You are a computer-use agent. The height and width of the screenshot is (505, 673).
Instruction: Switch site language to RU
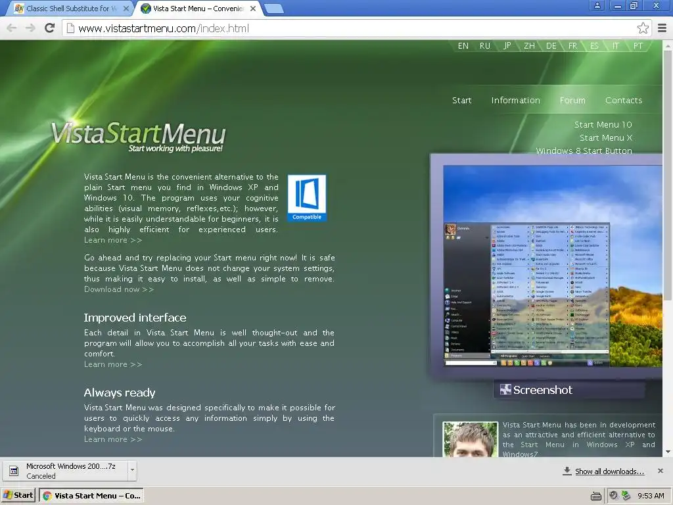[x=485, y=46]
